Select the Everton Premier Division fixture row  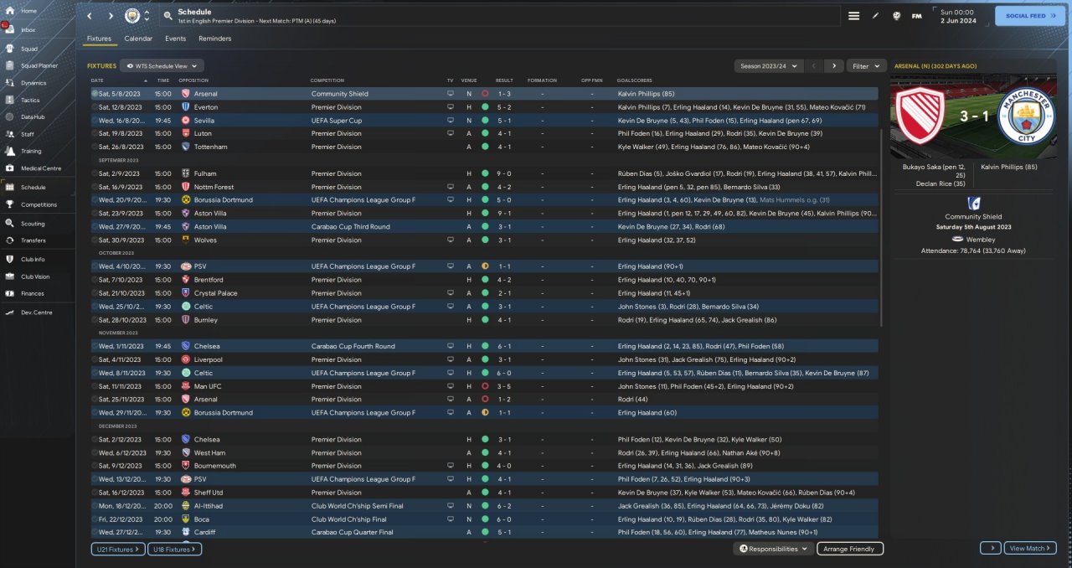pyautogui.click(x=335, y=107)
